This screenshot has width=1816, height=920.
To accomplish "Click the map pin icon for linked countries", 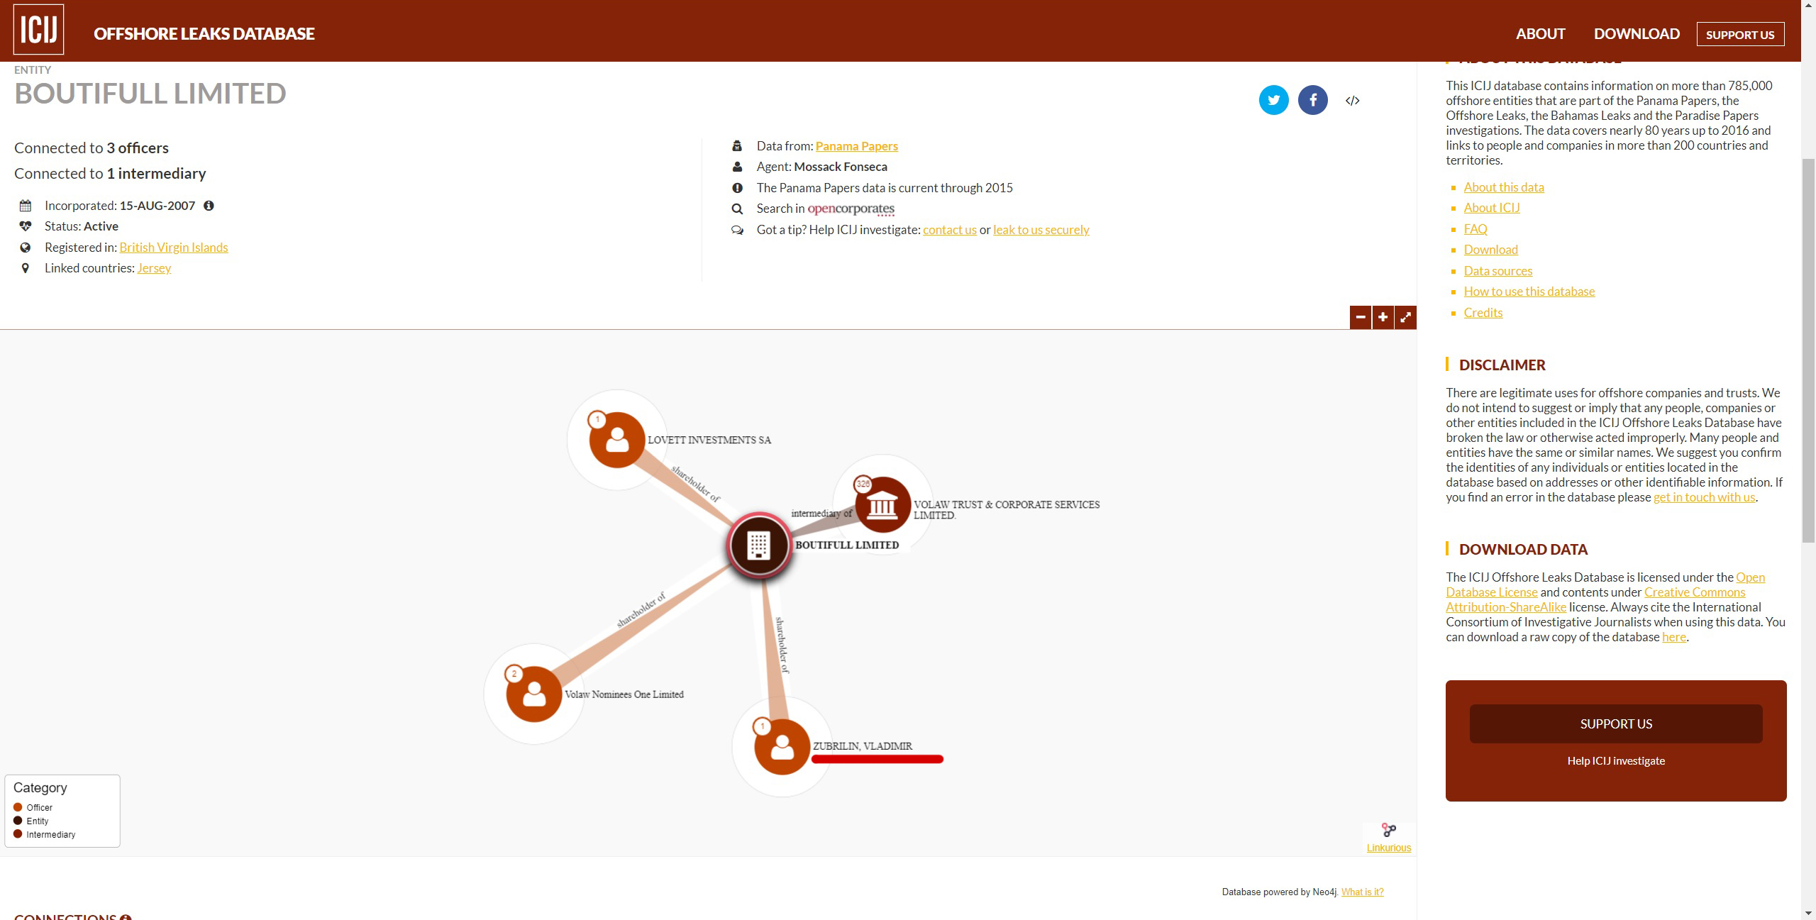I will coord(26,268).
